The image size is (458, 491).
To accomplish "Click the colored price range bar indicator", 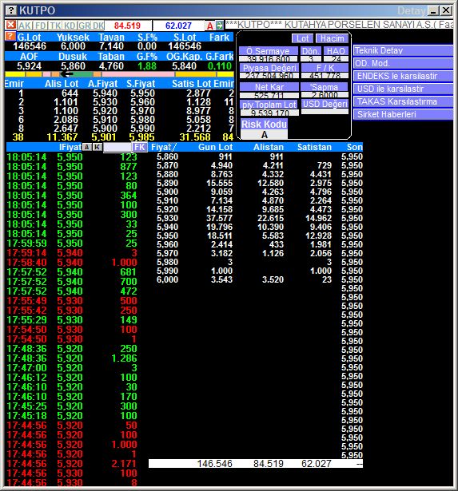I will tap(119, 74).
